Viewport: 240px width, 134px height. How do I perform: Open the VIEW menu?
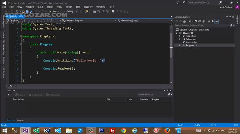(19, 7)
